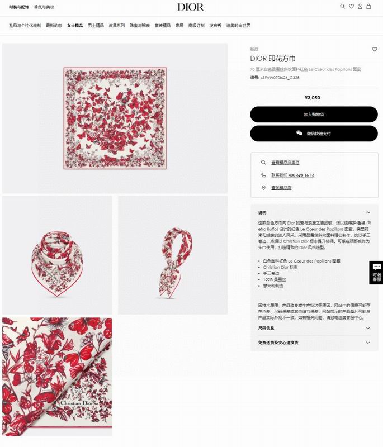Open the wishlist heart in the header
Image resolution: width=383 pixels, height=447 pixels.
pyautogui.click(x=351, y=6)
